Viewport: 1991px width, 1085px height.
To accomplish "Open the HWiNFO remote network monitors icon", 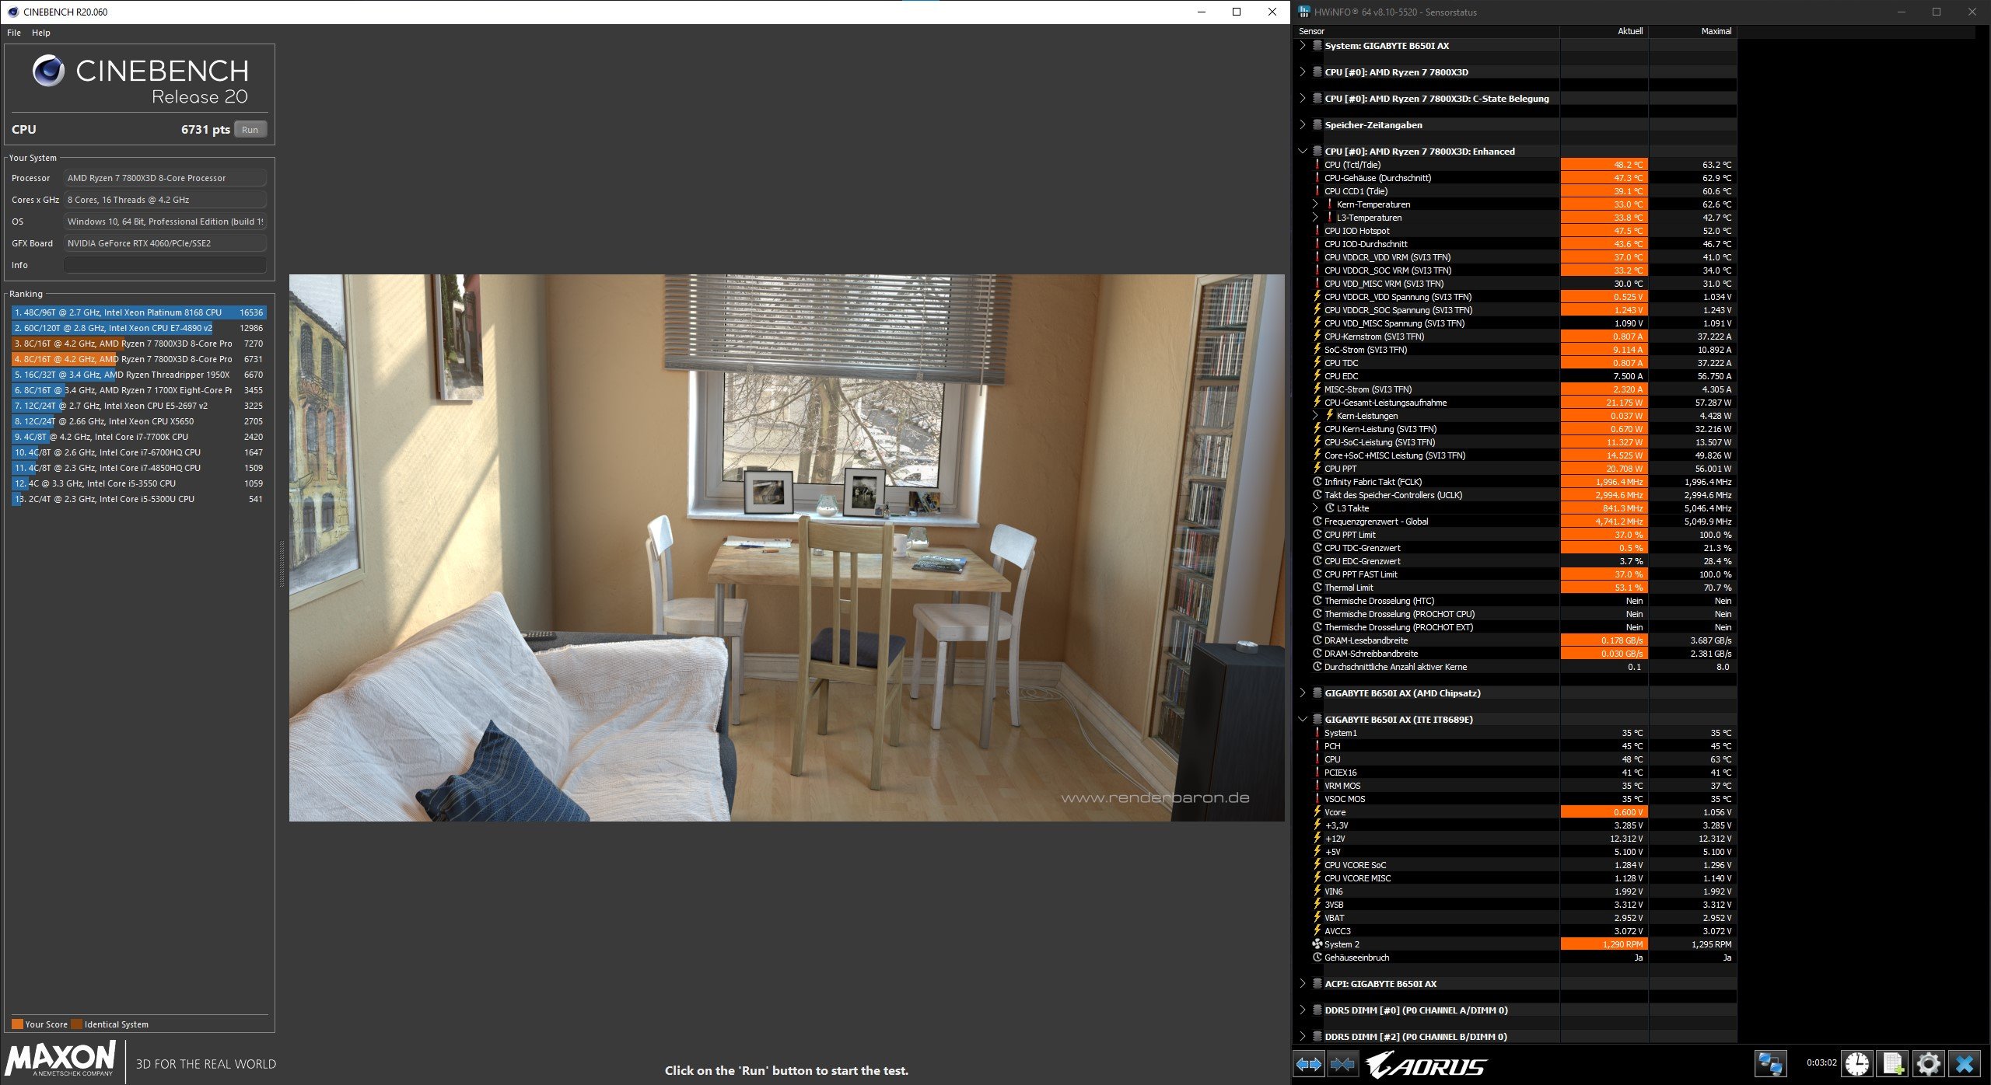I will [1770, 1063].
